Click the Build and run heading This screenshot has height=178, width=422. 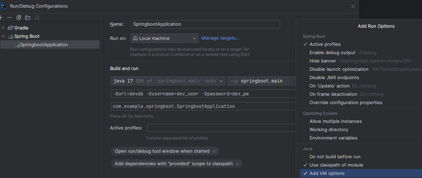(x=124, y=68)
